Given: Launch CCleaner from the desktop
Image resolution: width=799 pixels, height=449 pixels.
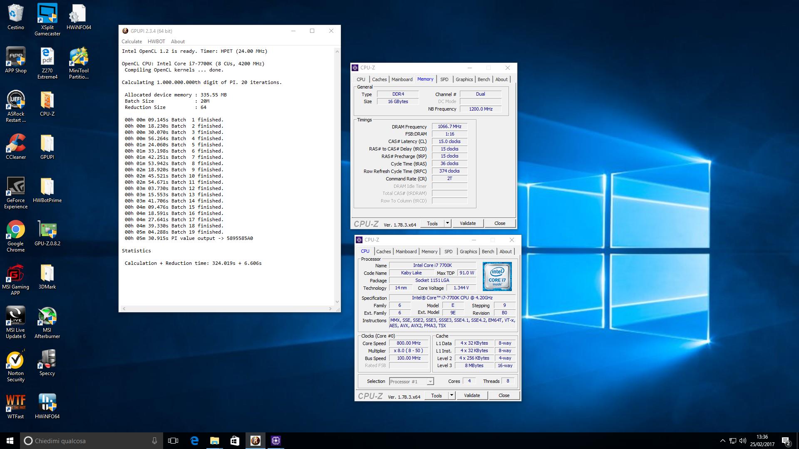Looking at the screenshot, I should click(15, 147).
